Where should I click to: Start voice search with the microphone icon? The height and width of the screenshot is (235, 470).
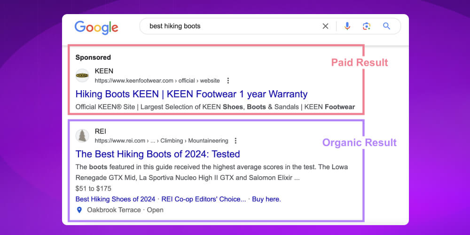click(347, 26)
